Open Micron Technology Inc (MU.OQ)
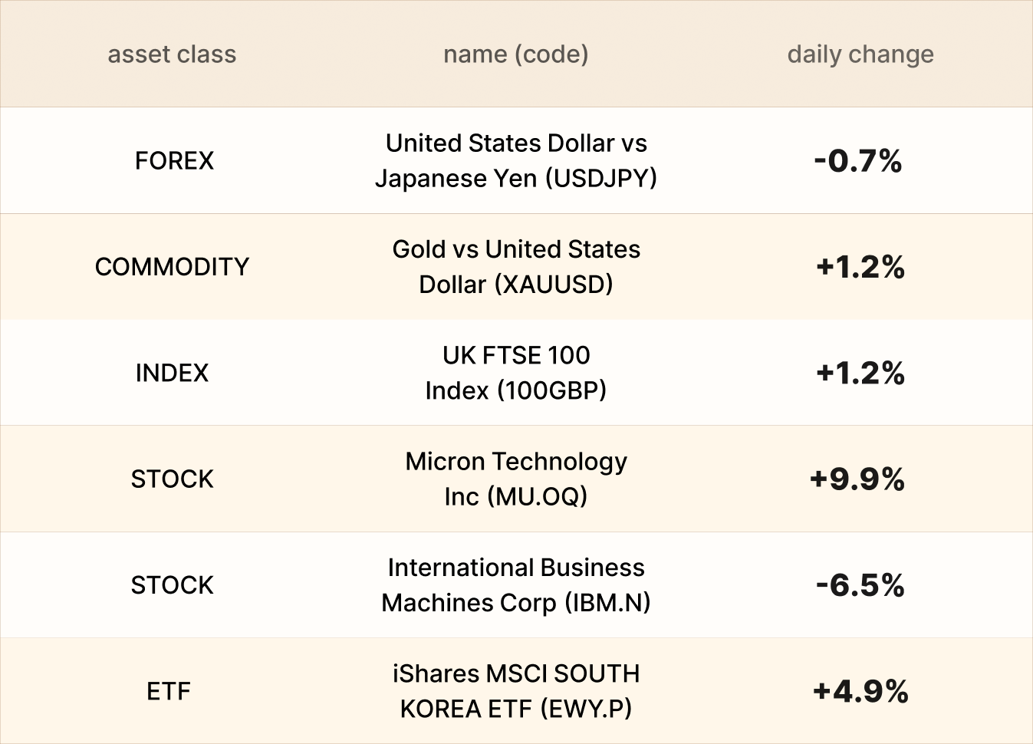 [x=516, y=479]
